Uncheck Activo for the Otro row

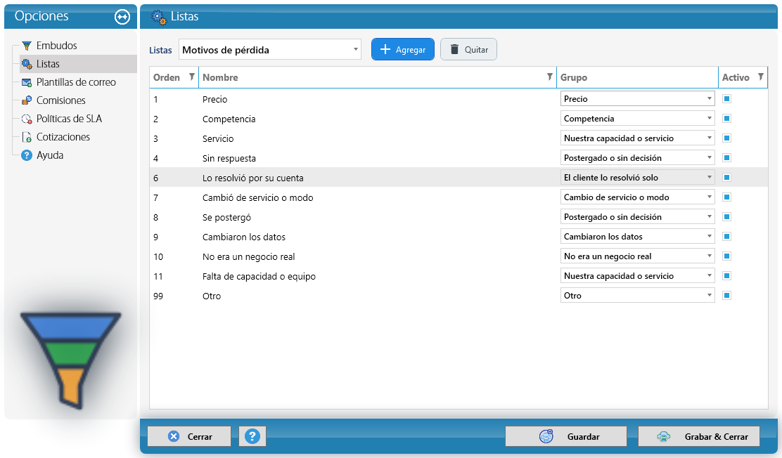726,296
